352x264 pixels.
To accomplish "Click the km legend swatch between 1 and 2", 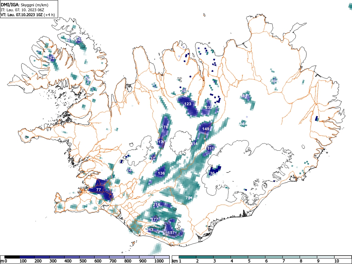I will [x=188, y=257].
